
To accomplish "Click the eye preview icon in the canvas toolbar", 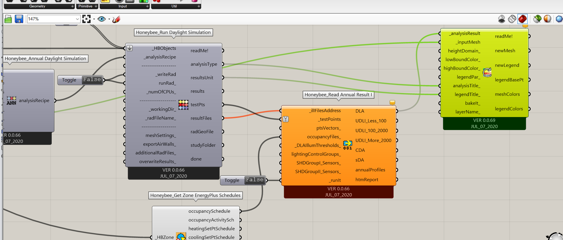I will (x=102, y=19).
